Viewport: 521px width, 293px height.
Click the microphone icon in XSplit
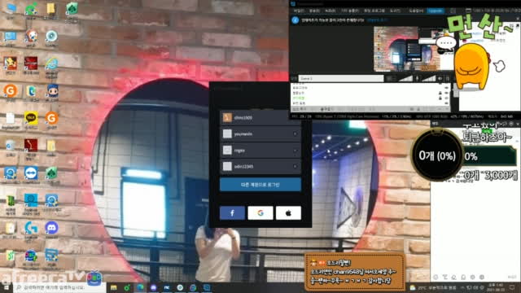pyautogui.click(x=418, y=78)
